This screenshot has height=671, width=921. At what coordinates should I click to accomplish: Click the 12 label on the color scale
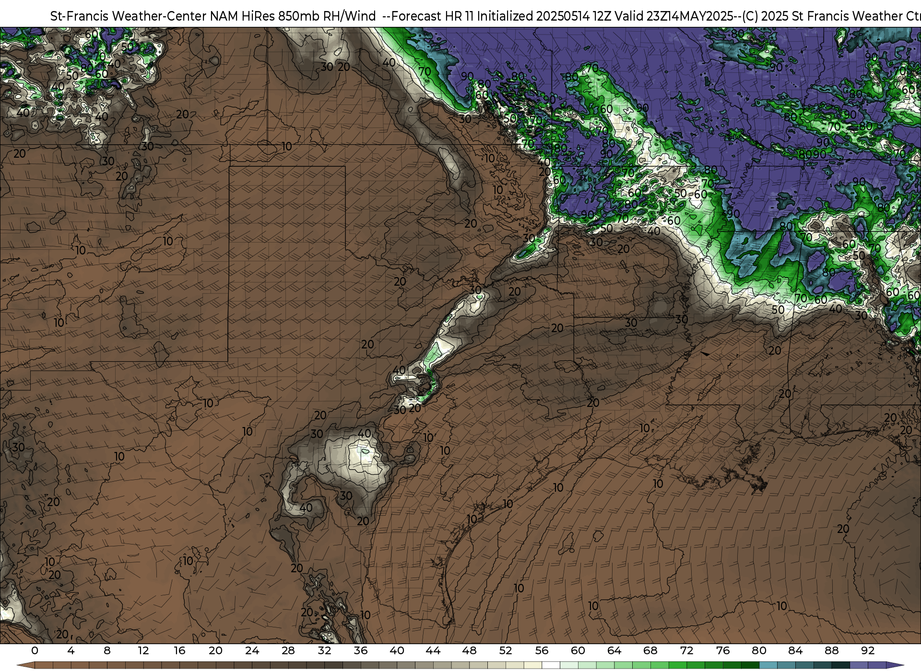(143, 650)
